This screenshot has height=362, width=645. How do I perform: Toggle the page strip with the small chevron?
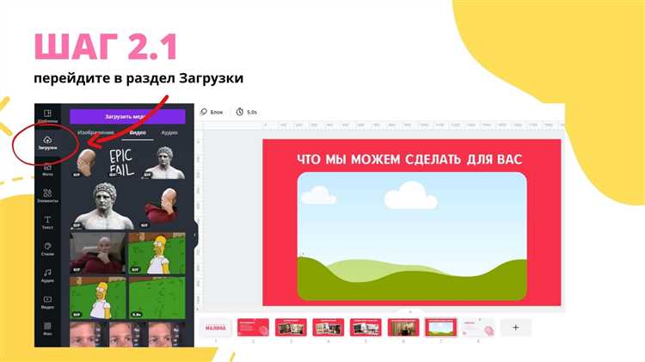point(410,312)
